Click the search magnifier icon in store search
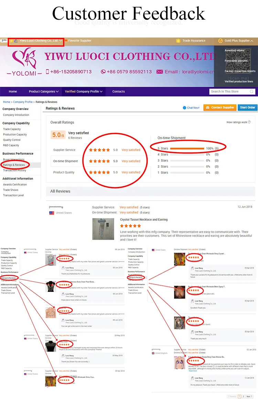This screenshot has height=412, width=258. click(252, 92)
